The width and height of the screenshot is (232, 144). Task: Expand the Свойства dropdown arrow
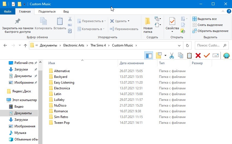point(172,32)
